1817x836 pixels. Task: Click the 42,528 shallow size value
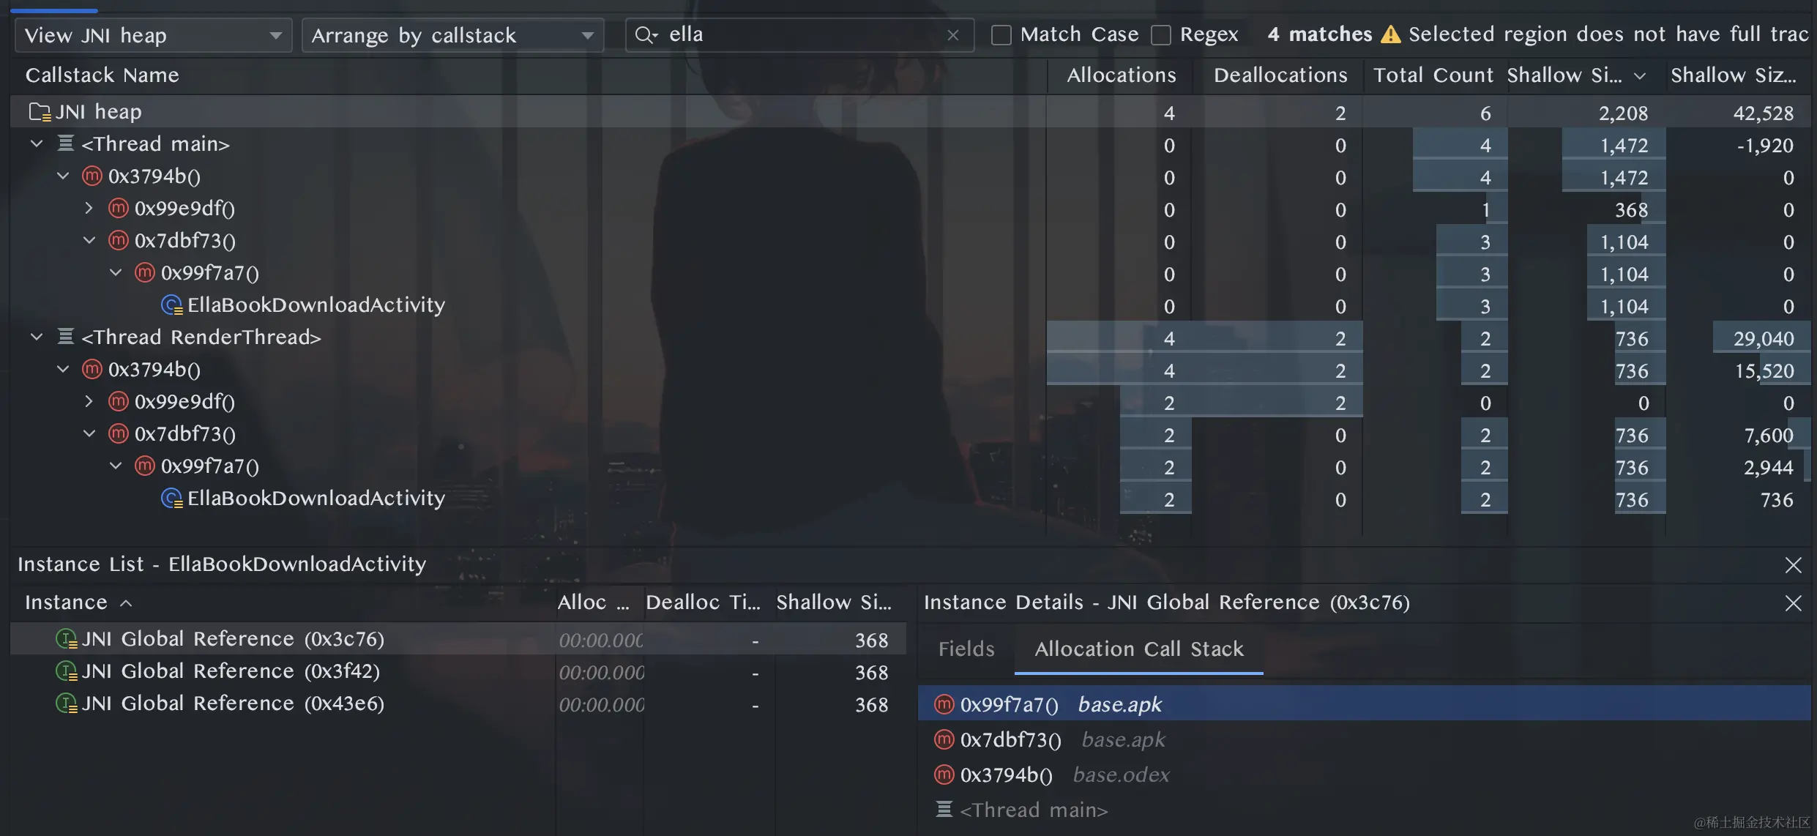(x=1763, y=113)
